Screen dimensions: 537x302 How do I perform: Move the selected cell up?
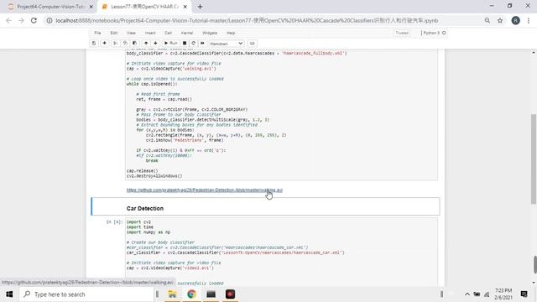point(146,43)
